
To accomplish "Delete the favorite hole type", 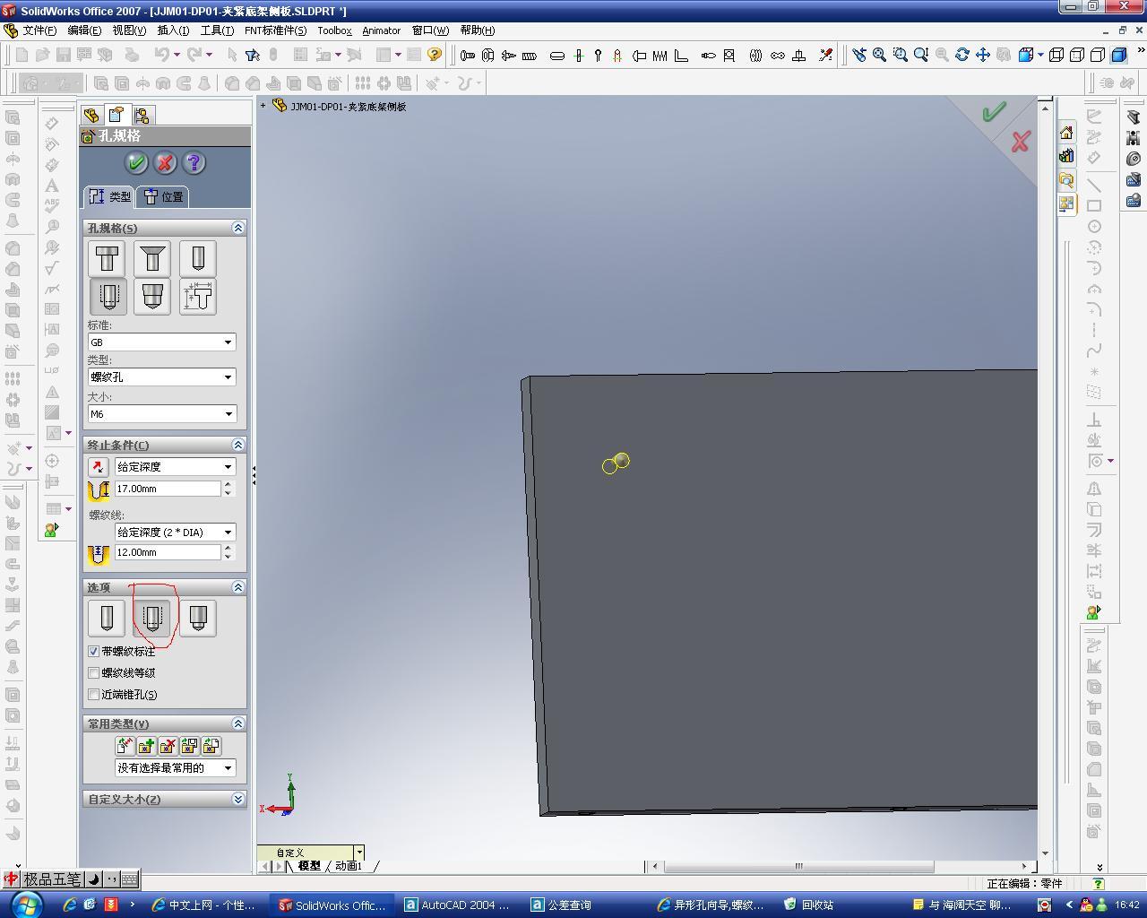I will point(168,746).
